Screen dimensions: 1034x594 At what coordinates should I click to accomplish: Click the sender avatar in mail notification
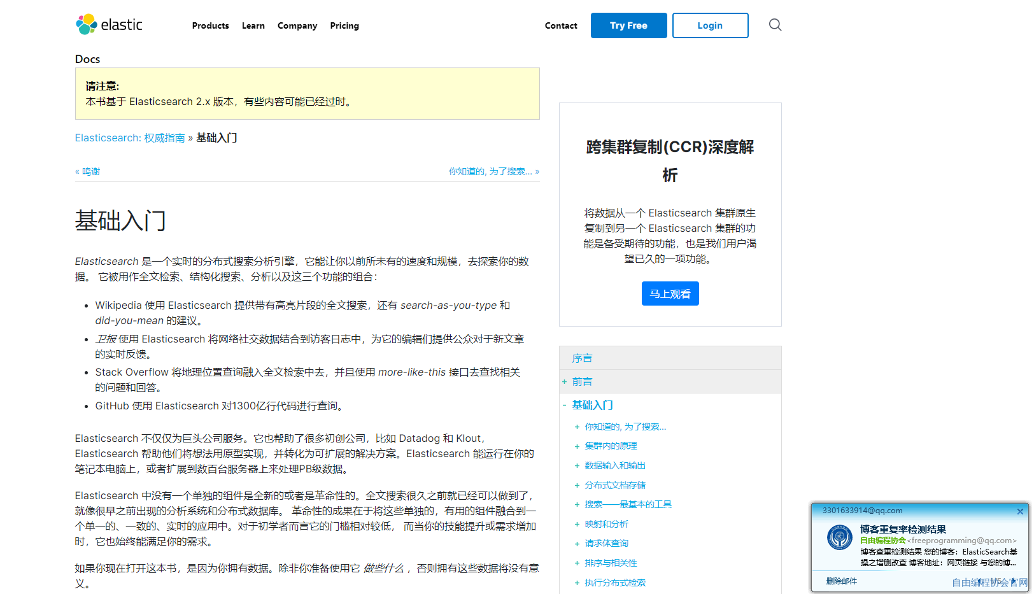click(x=839, y=537)
